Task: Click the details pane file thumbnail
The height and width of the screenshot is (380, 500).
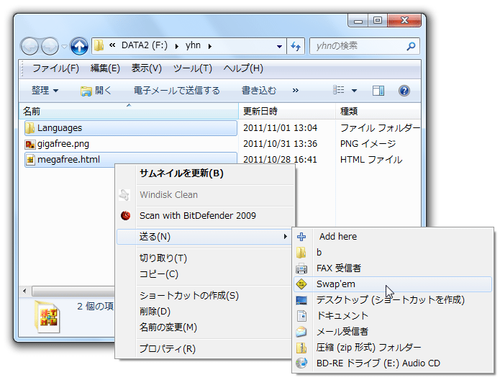Action: (x=47, y=317)
